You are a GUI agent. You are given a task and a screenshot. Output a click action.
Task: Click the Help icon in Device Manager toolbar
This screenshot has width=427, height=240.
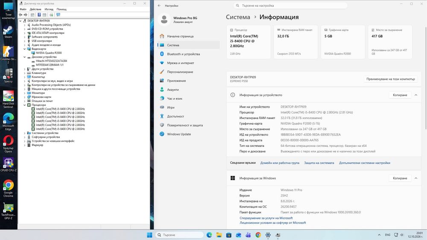(39, 15)
